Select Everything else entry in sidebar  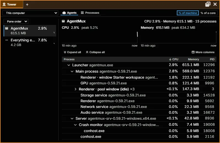[30, 42]
